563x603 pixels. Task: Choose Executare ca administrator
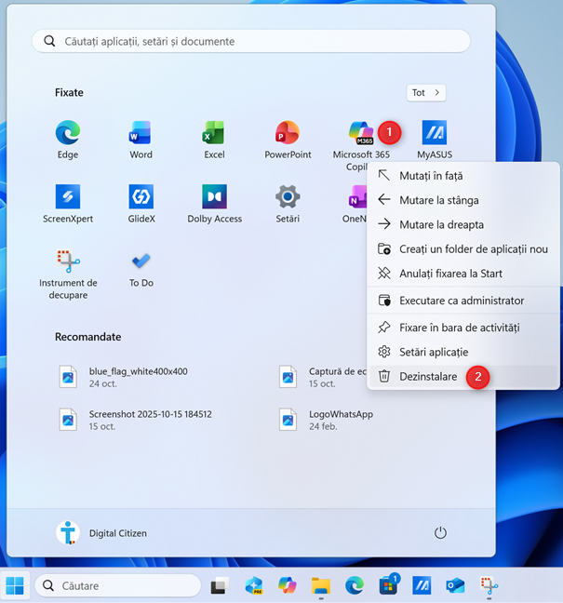click(463, 301)
